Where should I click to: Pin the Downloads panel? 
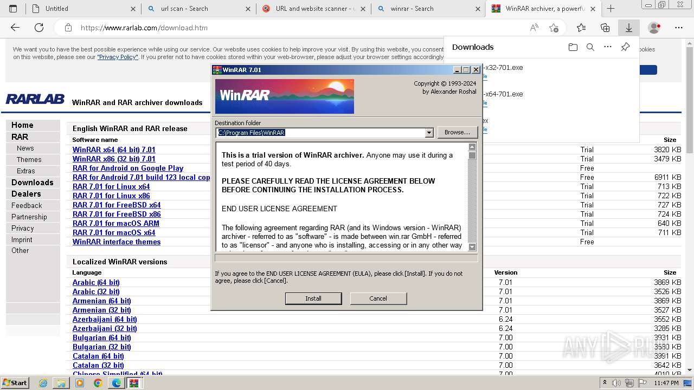pos(625,47)
